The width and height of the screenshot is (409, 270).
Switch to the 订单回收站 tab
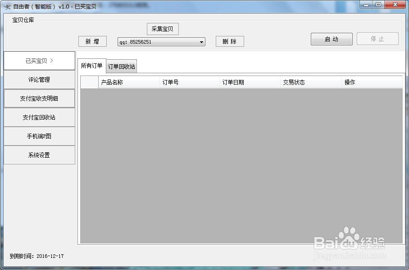[122, 66]
